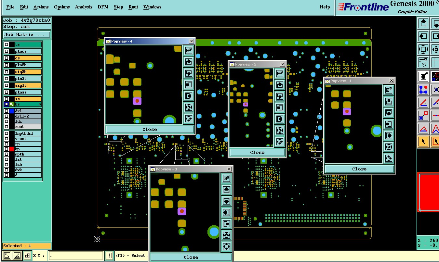439x262 pixels.
Task: Click pop-out view icon in Popview 3
Action: click(x=227, y=178)
